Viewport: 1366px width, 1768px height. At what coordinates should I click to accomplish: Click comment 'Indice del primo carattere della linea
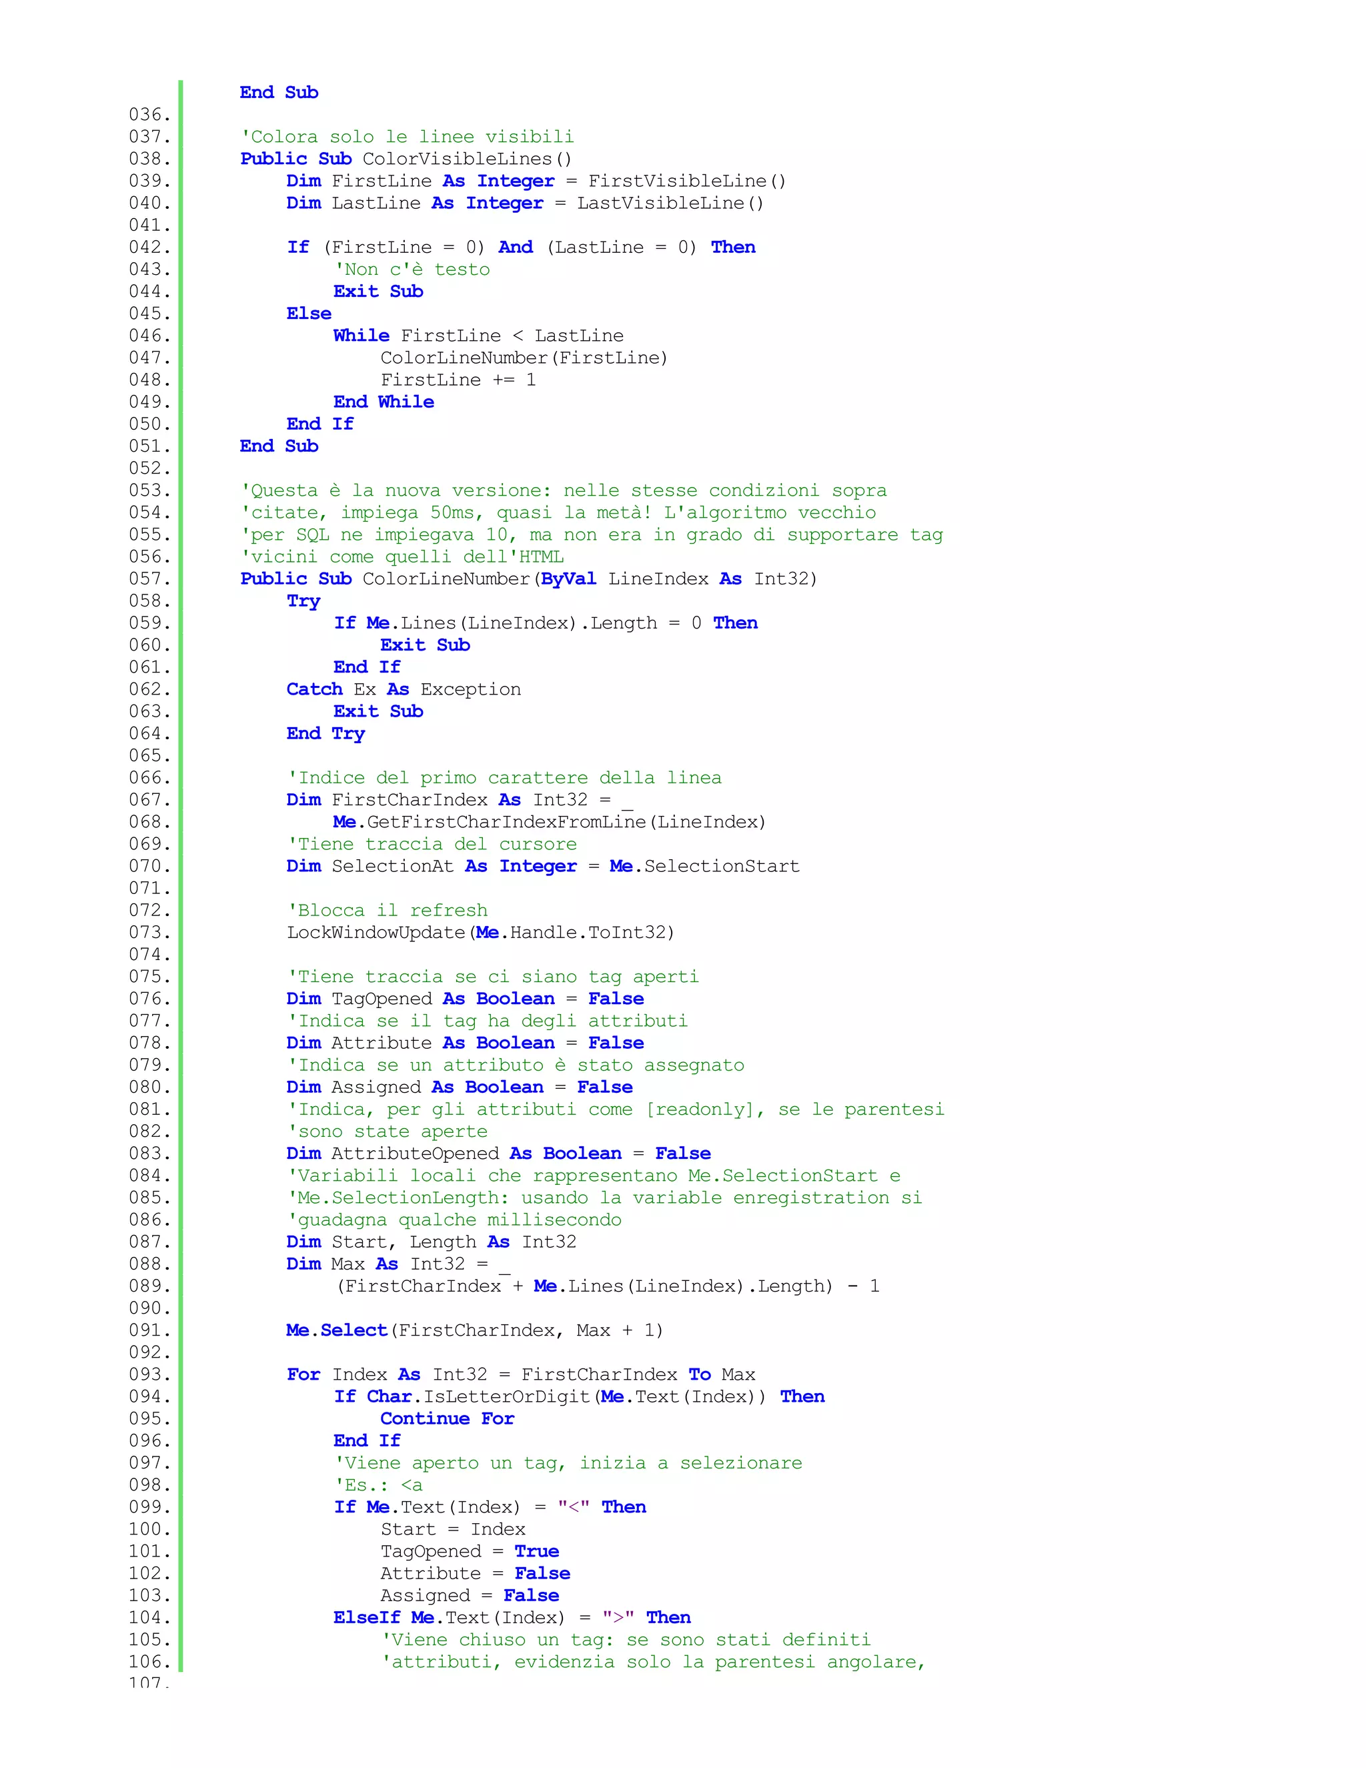pyautogui.click(x=504, y=778)
